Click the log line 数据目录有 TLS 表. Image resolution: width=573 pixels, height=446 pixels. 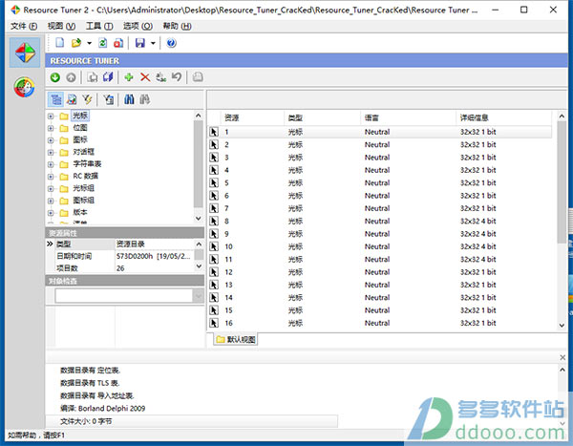click(90, 383)
